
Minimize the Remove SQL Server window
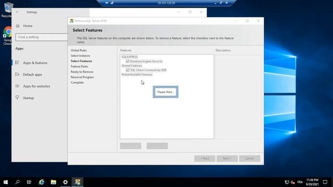236,21
